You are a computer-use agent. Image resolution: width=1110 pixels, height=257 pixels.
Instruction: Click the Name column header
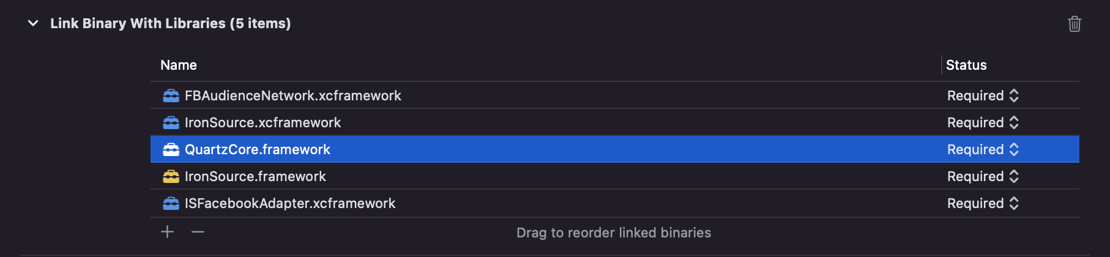pos(179,65)
